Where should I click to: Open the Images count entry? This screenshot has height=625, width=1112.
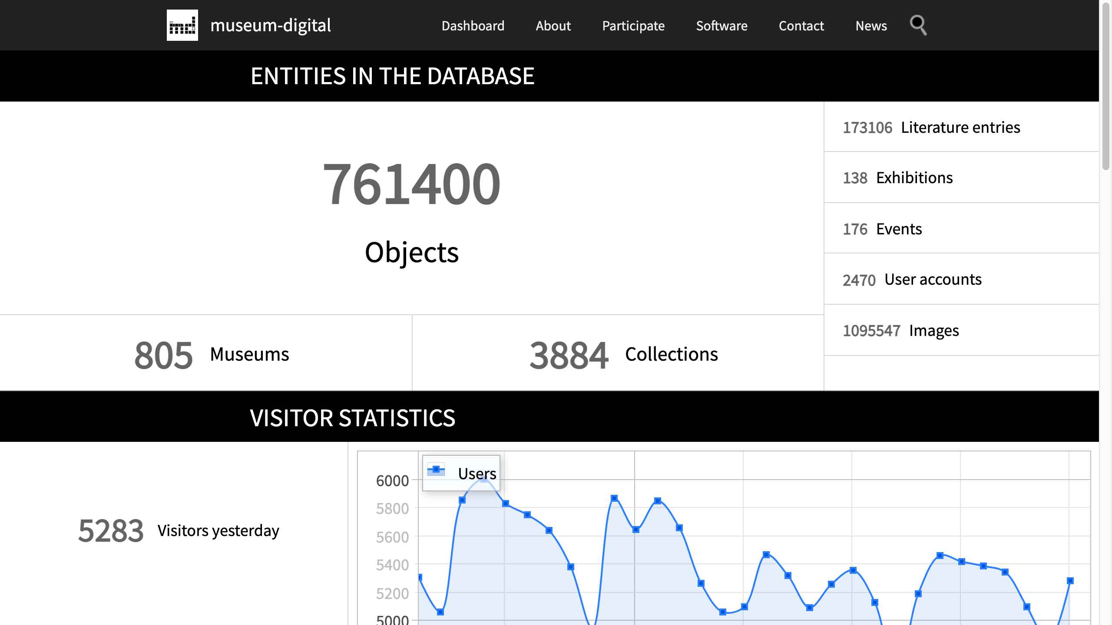pyautogui.click(x=900, y=331)
